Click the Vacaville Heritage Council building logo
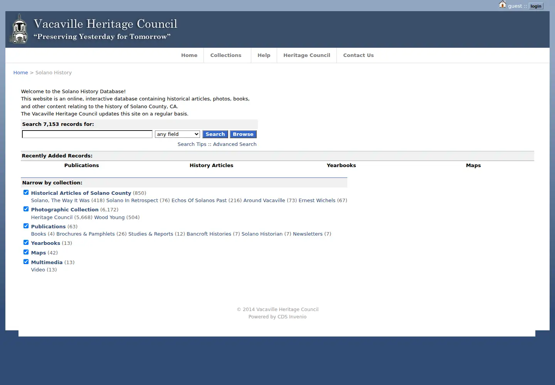 (x=19, y=29)
